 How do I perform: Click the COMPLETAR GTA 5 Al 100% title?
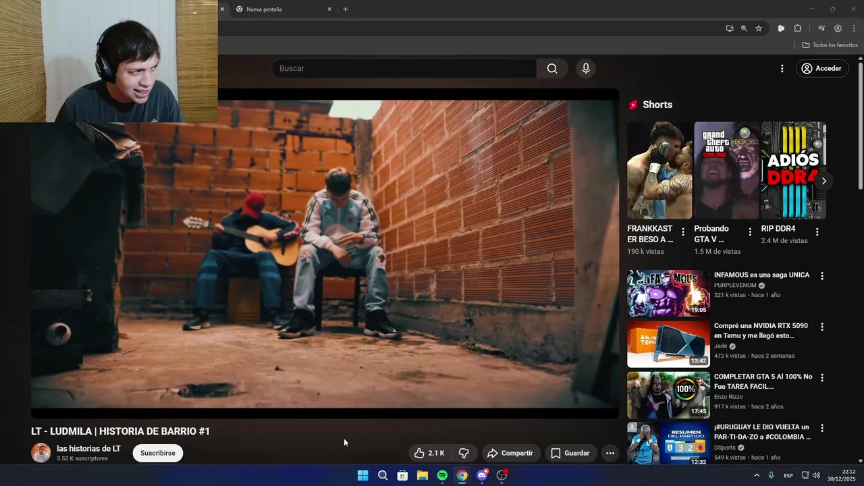763,381
